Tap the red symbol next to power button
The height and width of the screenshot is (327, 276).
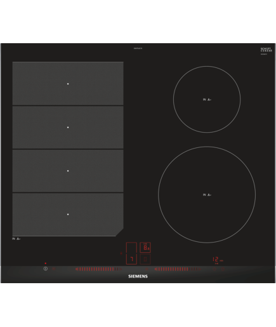[54, 269]
